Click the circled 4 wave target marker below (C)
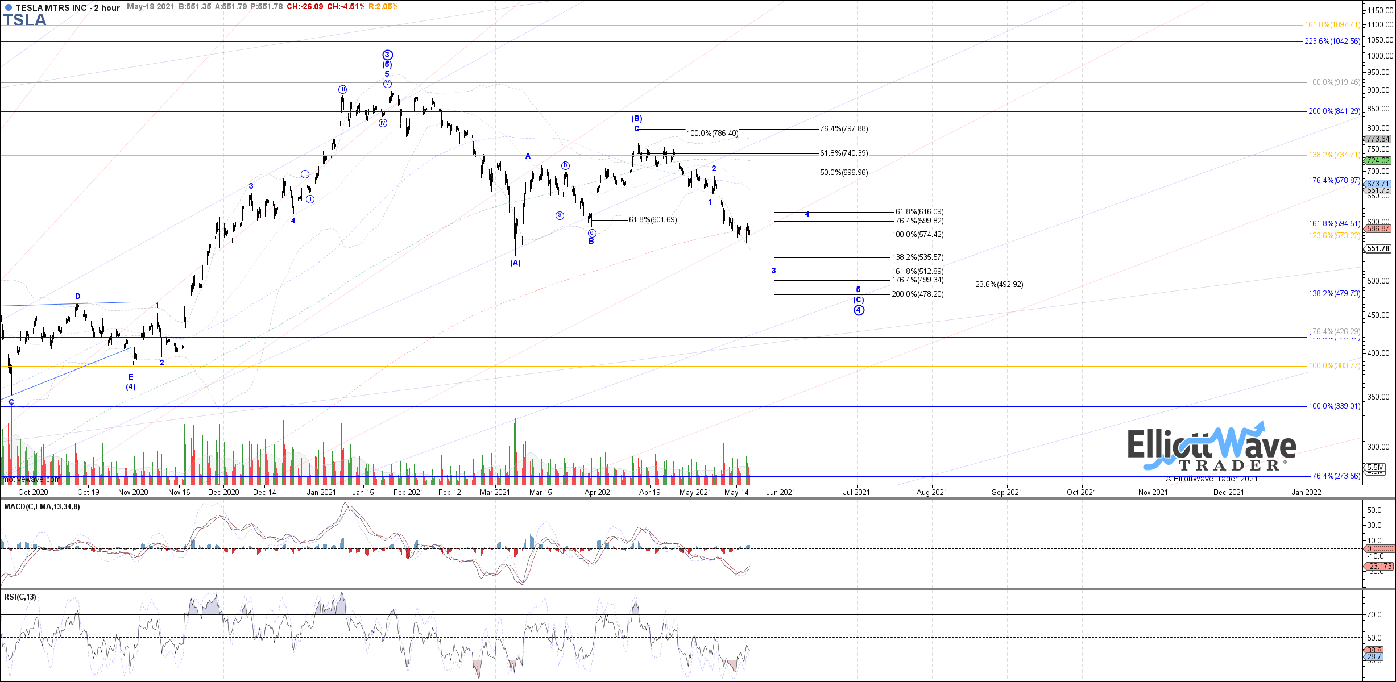 [859, 310]
